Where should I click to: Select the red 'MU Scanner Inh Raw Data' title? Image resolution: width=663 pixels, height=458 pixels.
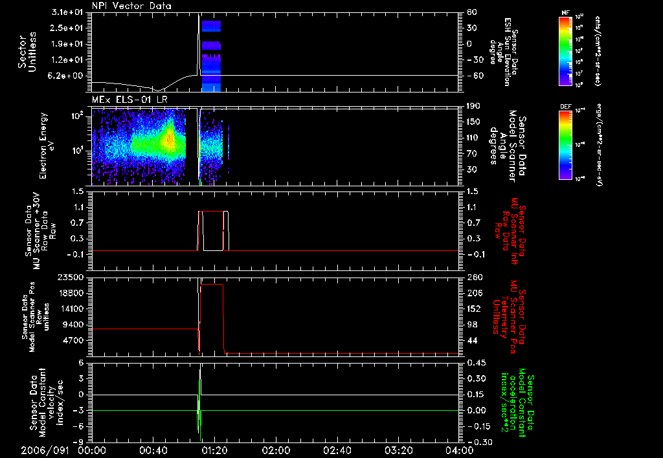click(x=509, y=231)
